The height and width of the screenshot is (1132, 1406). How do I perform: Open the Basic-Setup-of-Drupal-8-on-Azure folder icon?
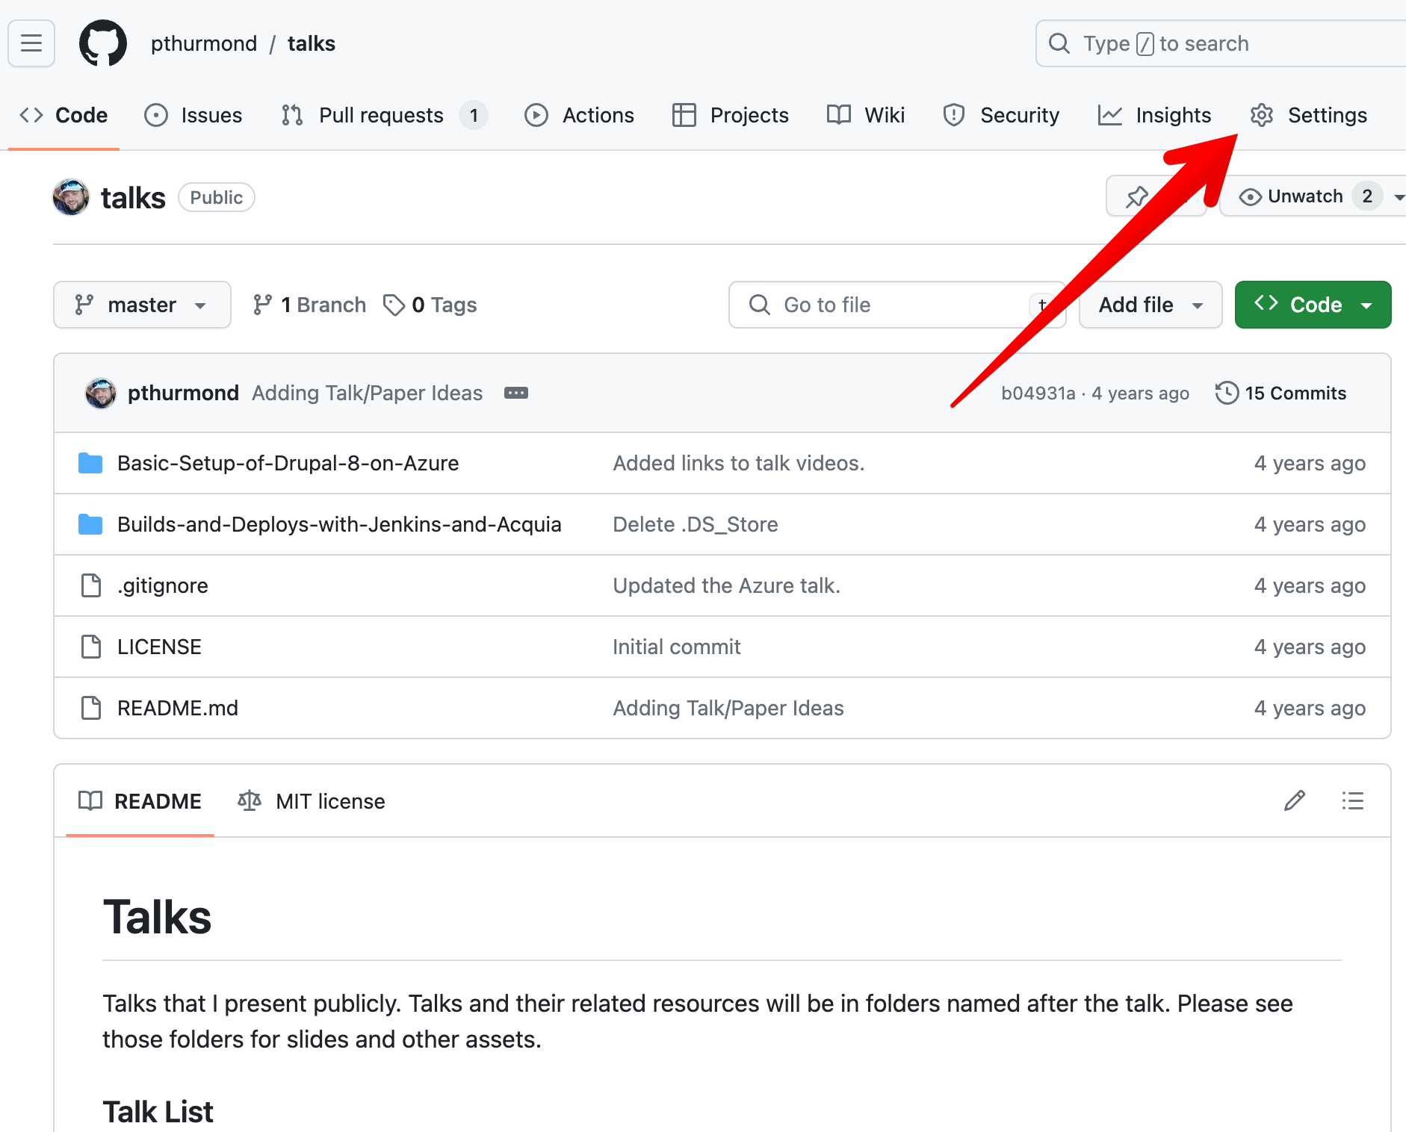(90, 463)
